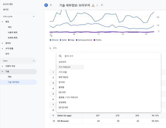The width and height of the screenshot is (166, 128).
Task: Click the warning triangle icon beside the report title
Action: click(93, 5)
